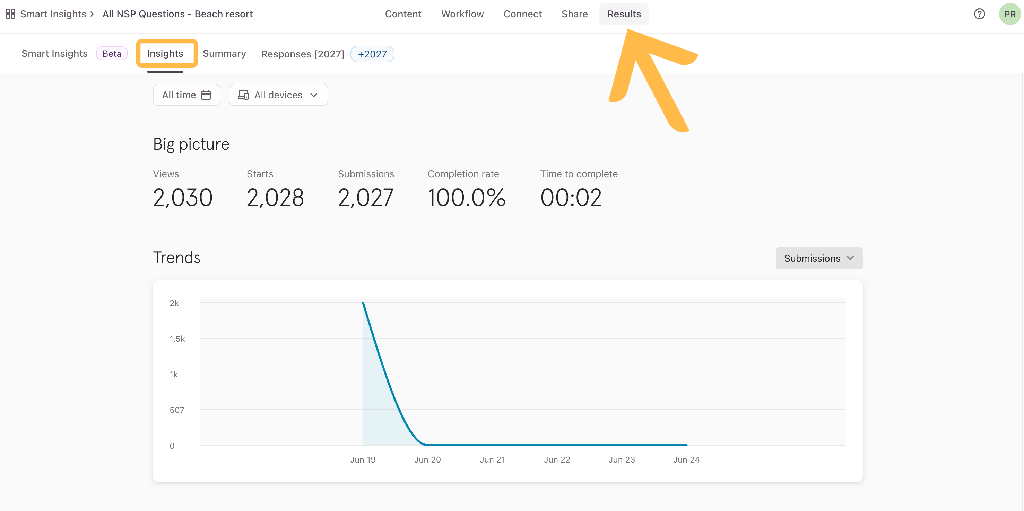
Task: Switch to the Summary tab
Action: [224, 54]
